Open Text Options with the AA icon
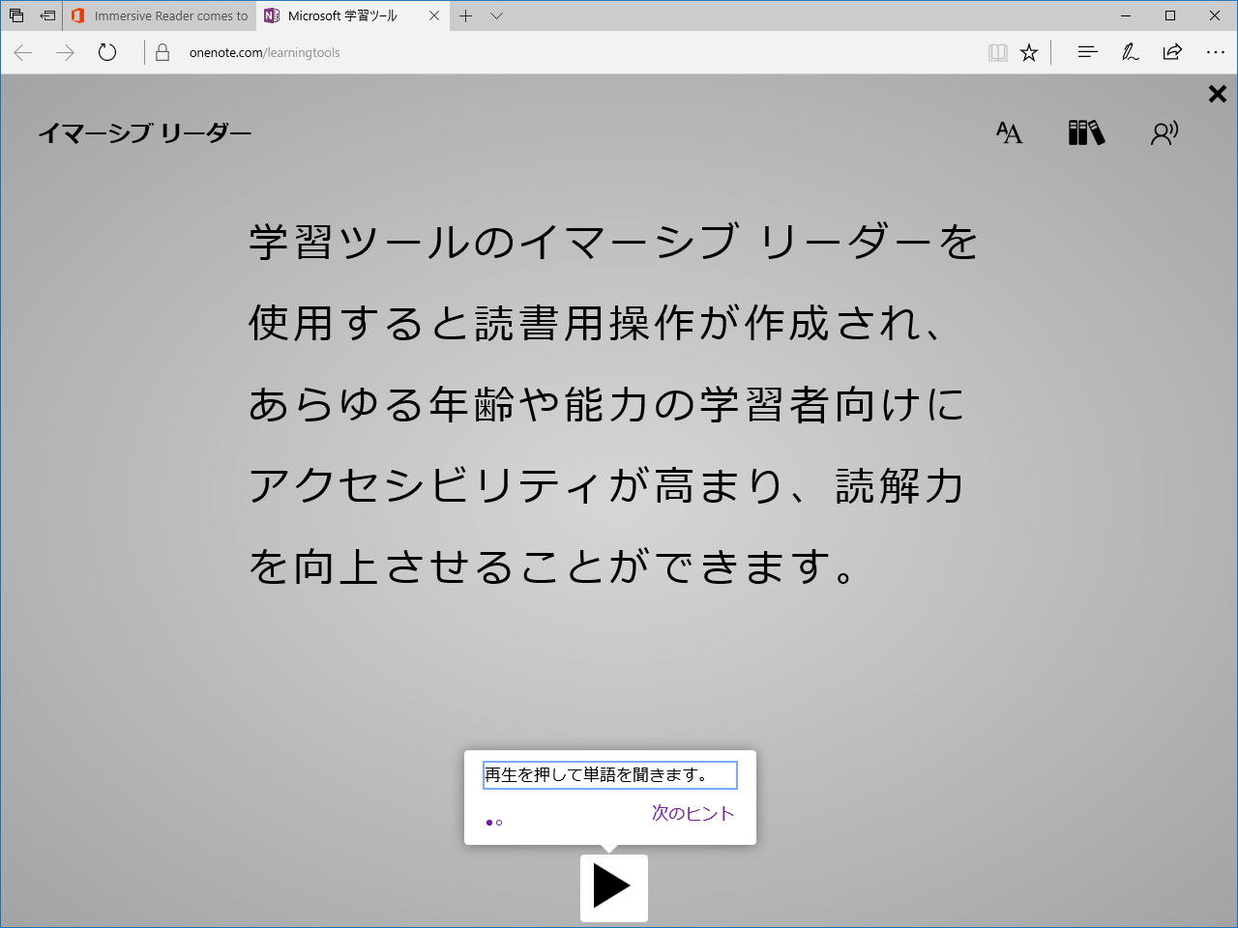 coord(1008,132)
